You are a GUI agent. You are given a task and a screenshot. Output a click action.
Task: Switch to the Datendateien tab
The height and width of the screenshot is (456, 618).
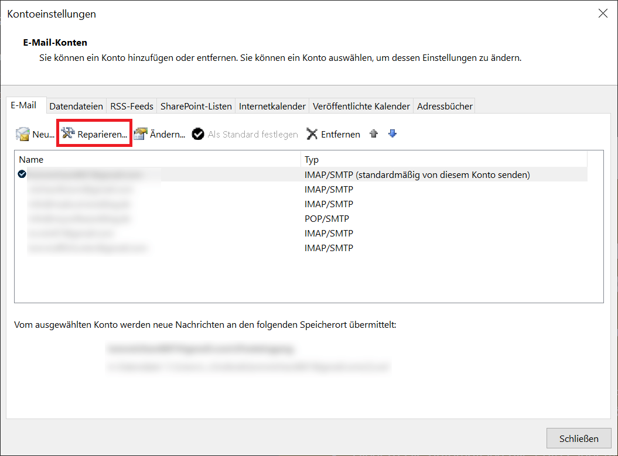point(76,107)
